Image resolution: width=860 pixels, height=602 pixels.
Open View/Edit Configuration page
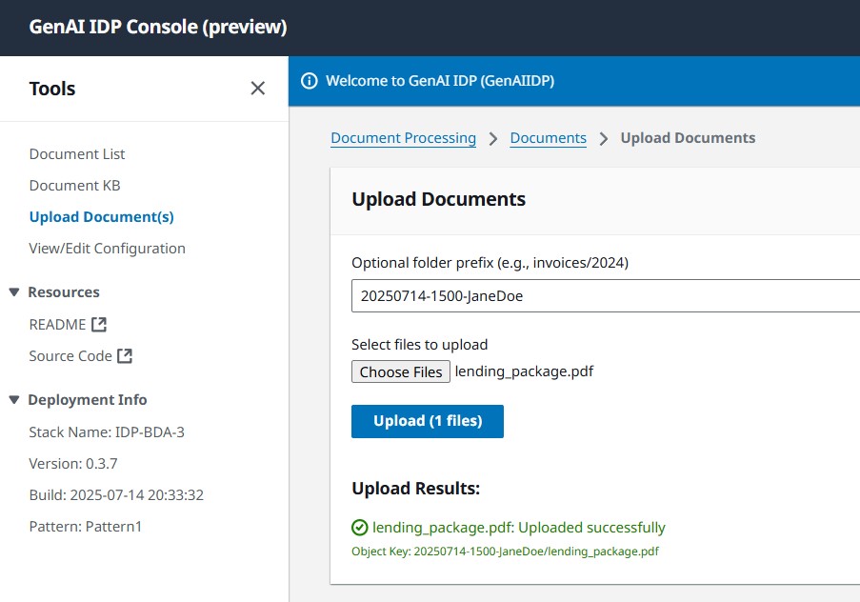(107, 248)
